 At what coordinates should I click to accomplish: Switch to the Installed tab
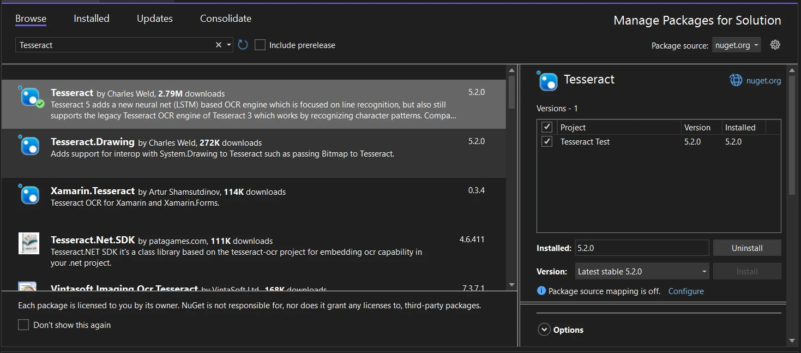tap(92, 19)
